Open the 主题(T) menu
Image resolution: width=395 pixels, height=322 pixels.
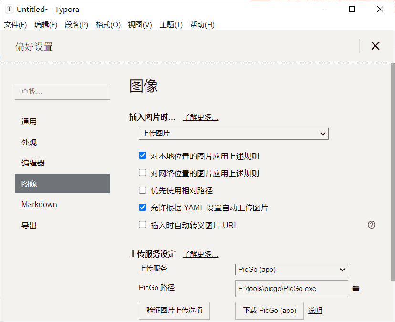(x=171, y=25)
